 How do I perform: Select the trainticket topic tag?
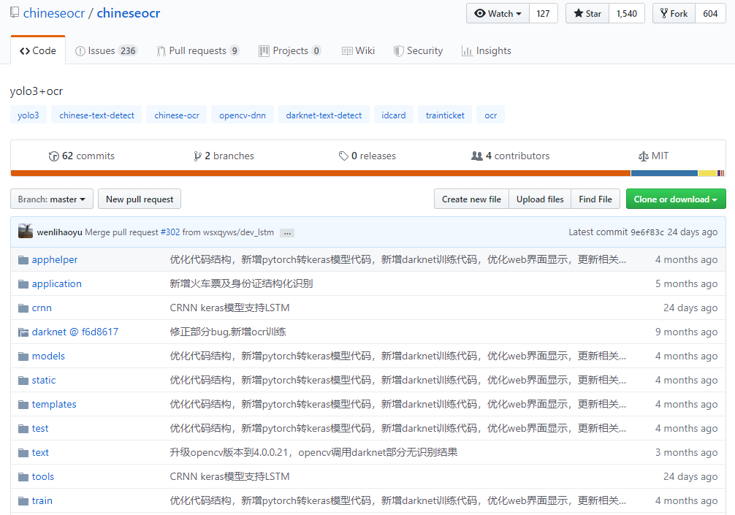coord(445,115)
